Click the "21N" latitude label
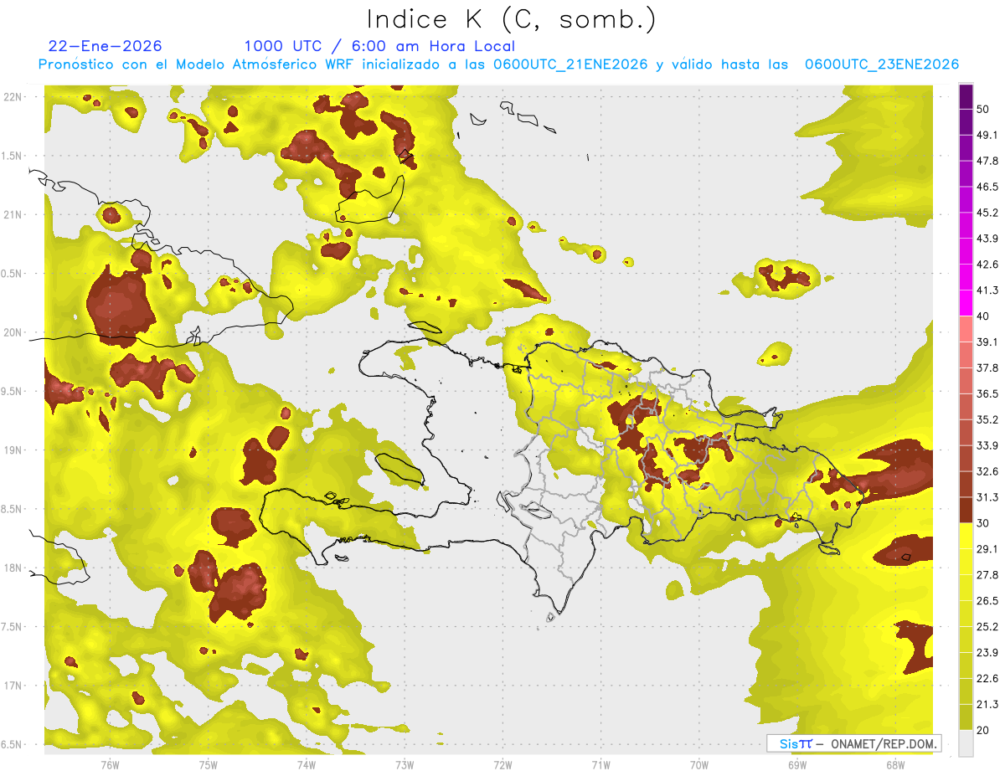Viewport: 1005px width, 776px height. 13,214
